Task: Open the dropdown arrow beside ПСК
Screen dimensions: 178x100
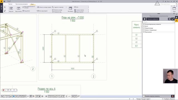Action: [88, 7]
